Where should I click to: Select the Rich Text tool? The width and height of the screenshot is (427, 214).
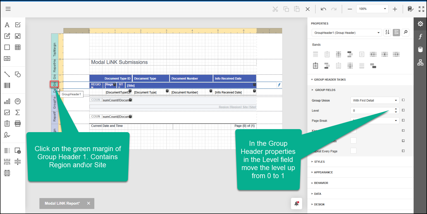[7, 36]
